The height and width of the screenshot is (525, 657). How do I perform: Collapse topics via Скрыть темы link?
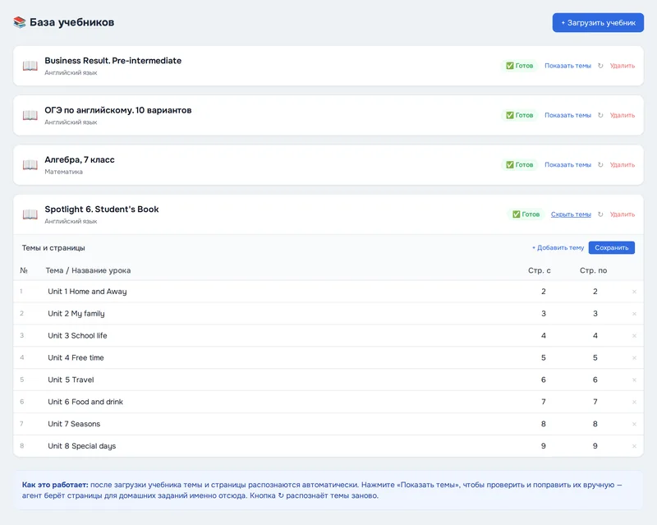(571, 214)
